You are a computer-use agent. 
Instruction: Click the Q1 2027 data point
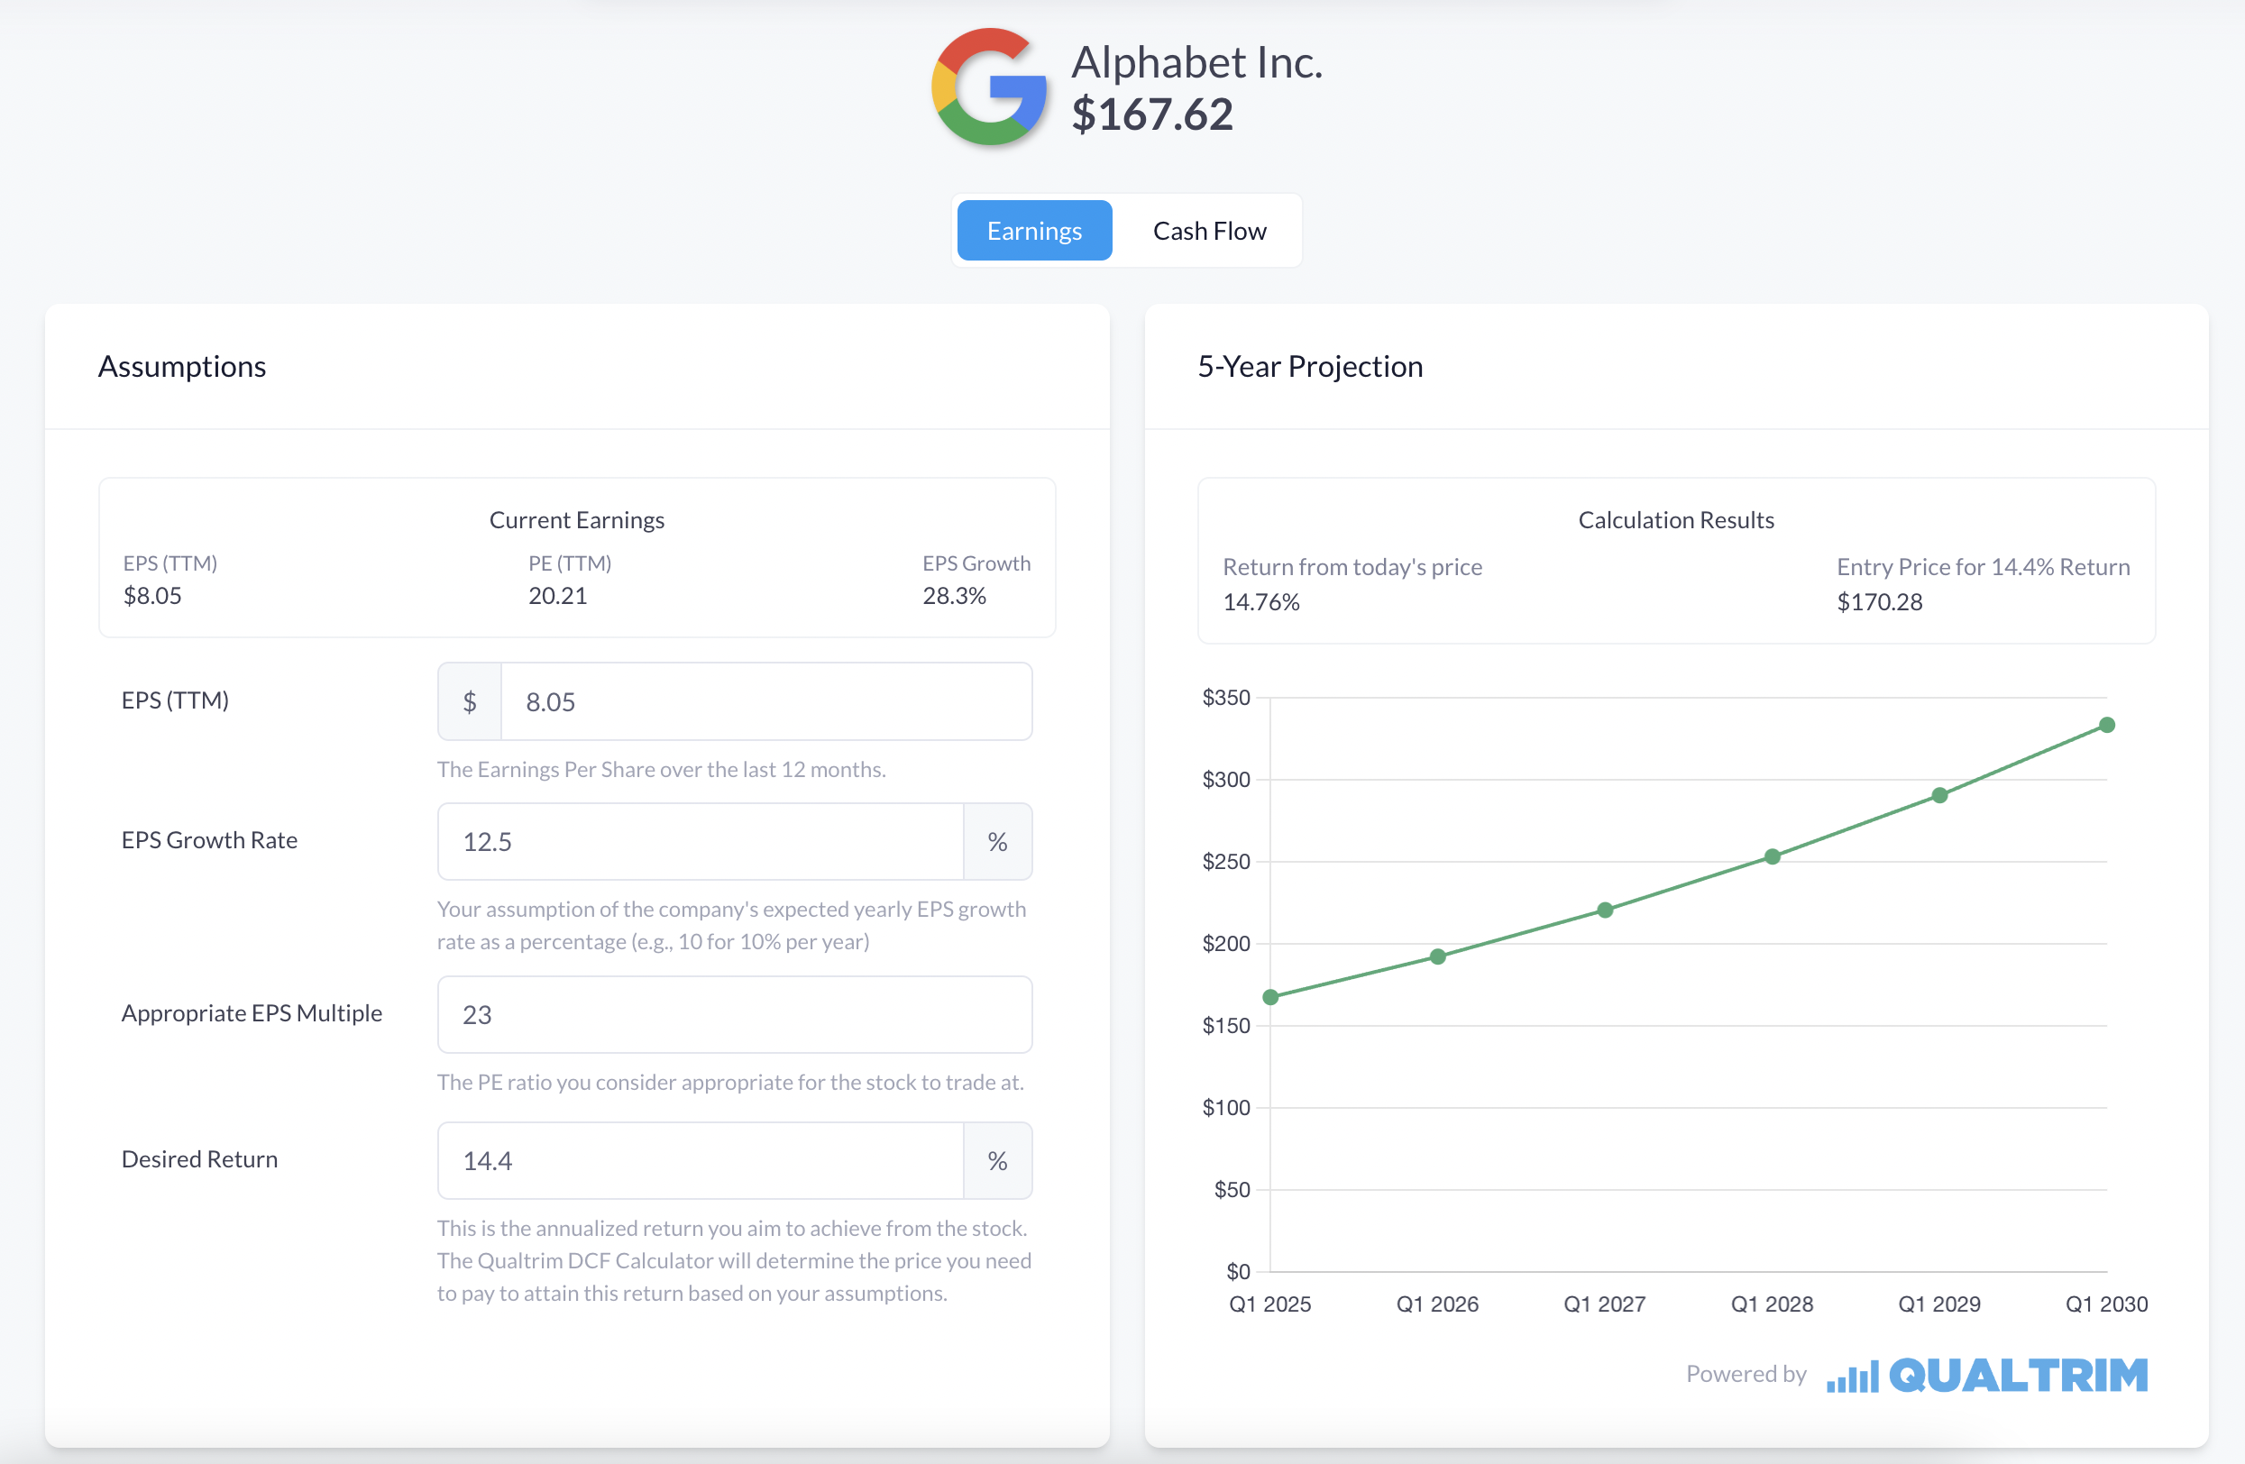[1605, 910]
